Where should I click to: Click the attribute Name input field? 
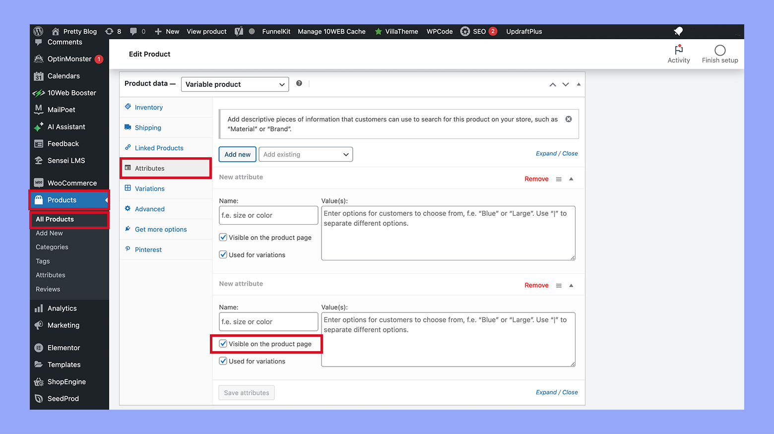[x=268, y=215]
